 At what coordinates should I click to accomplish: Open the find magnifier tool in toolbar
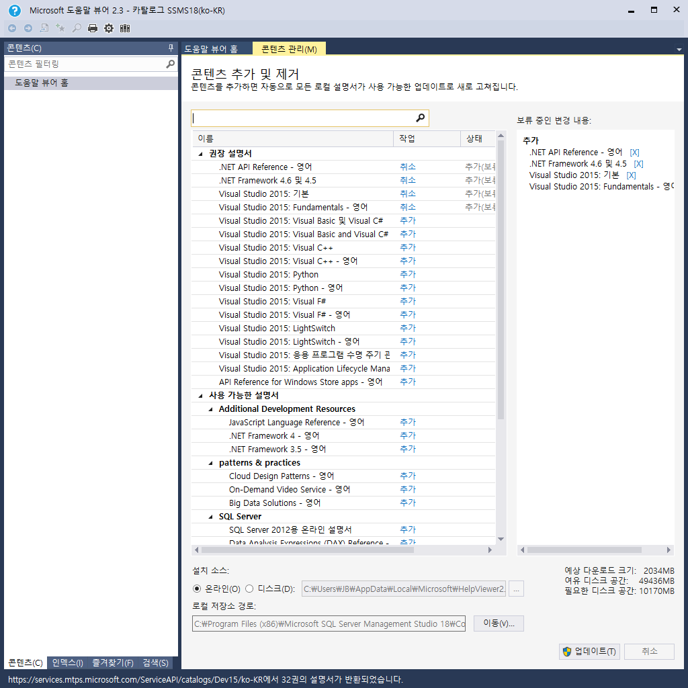click(77, 28)
